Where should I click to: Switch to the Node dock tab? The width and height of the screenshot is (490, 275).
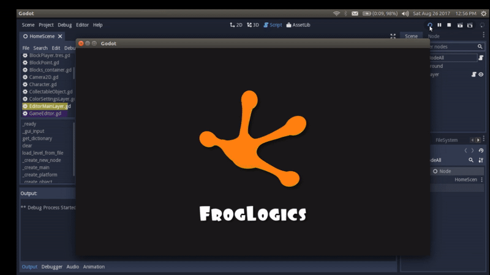click(434, 36)
